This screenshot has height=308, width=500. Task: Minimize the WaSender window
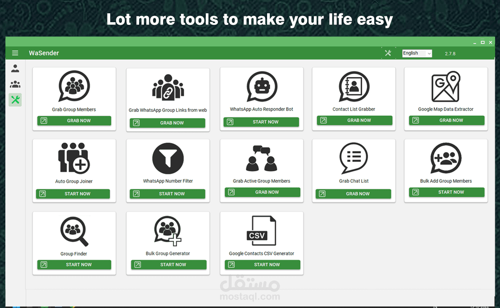475,42
